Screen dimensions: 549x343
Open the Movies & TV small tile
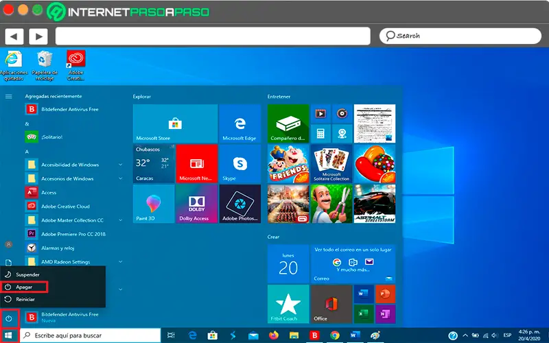(x=320, y=113)
